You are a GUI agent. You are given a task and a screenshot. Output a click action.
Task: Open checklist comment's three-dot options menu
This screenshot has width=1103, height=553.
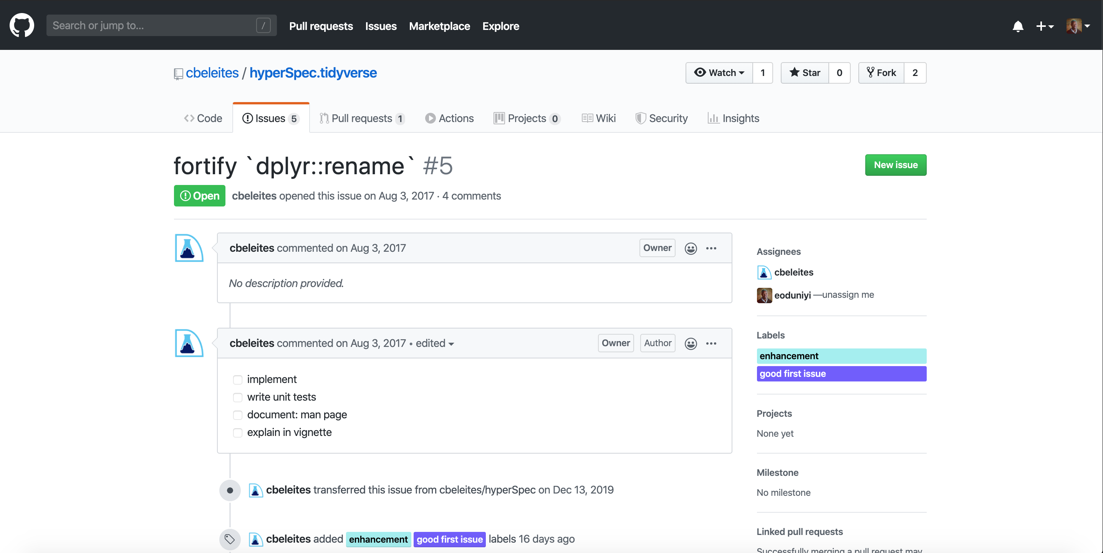(711, 343)
